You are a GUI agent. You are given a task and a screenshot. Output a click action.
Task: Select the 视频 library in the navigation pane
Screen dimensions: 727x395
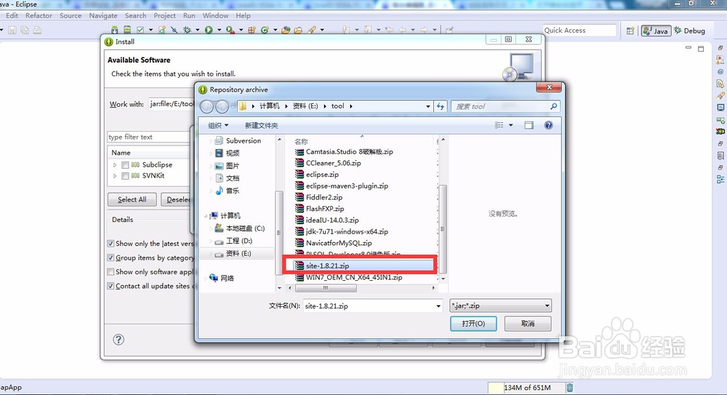tap(228, 153)
